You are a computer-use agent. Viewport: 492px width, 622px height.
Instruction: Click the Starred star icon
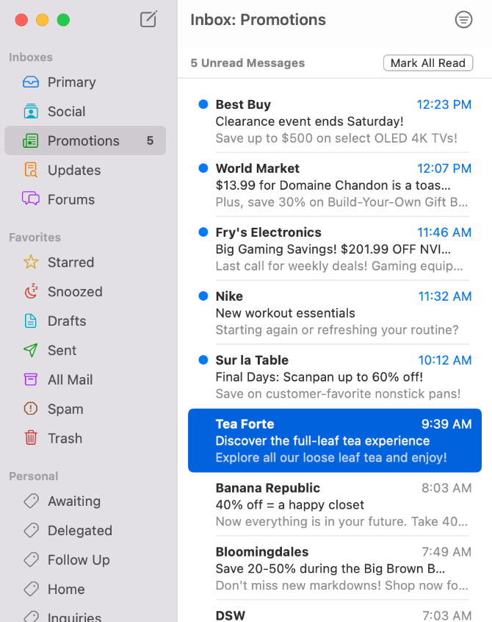pyautogui.click(x=31, y=262)
